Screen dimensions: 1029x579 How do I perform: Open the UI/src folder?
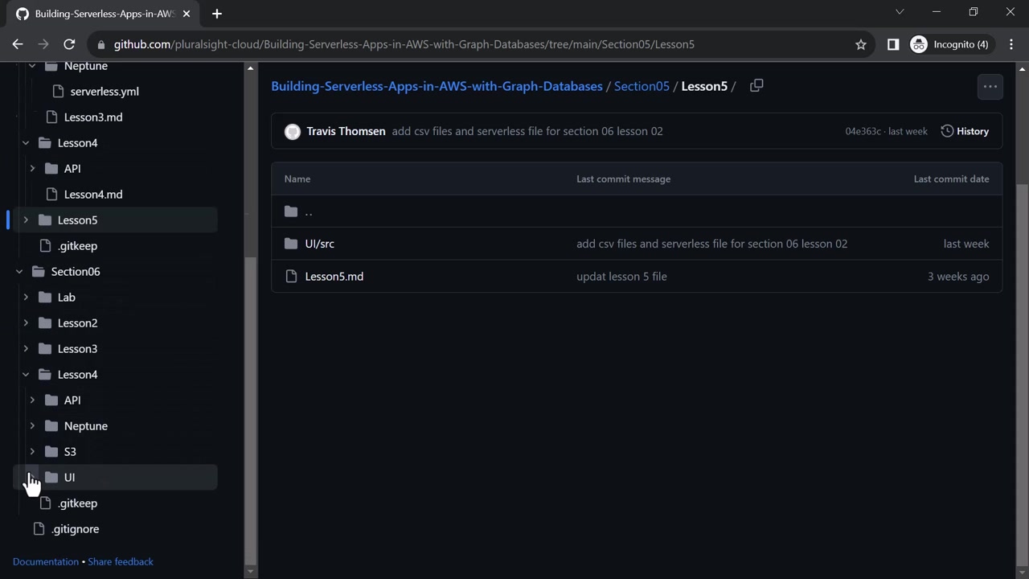pyautogui.click(x=319, y=244)
